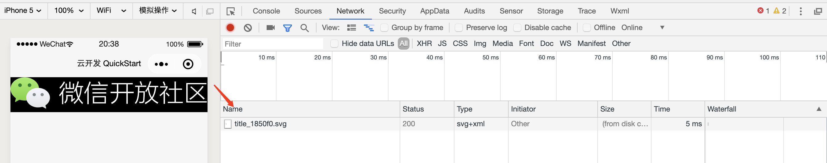Clear the network log with the block icon
Screen dimensions: 827x163
(x=248, y=28)
